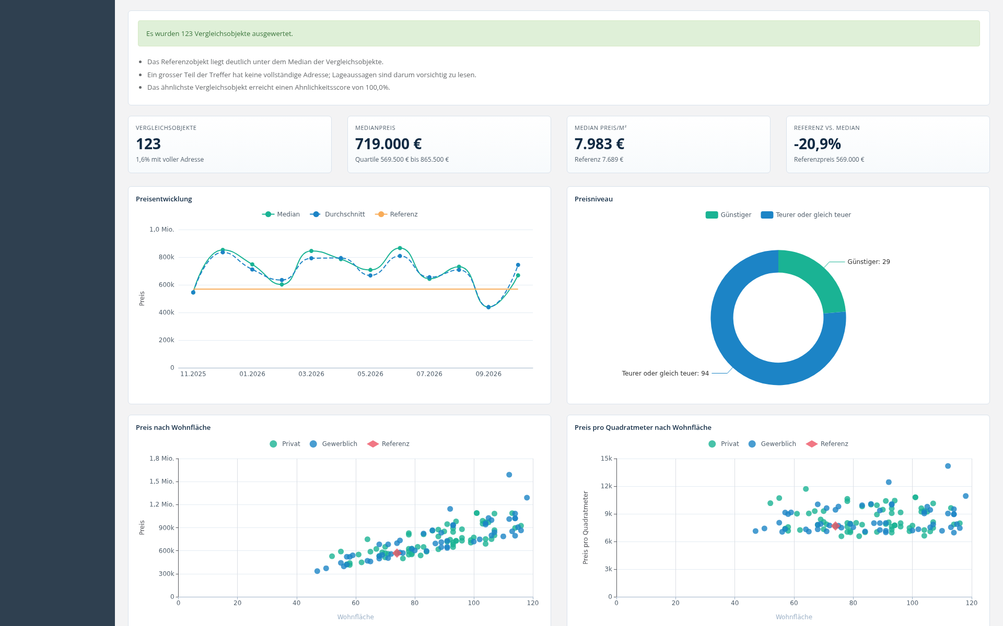Click the Median Preis/m² value 7.983 €
Viewport: 1003px width, 626px height.
pos(599,144)
